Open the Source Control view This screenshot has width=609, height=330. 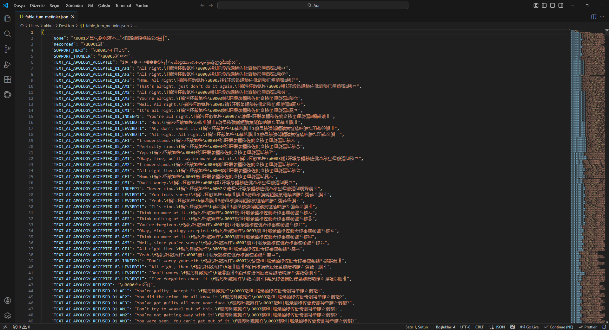click(8, 49)
